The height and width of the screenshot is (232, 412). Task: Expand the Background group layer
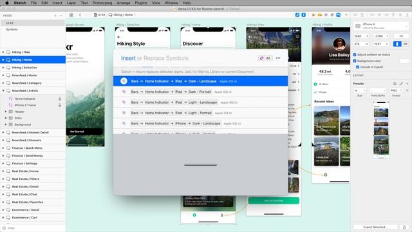point(6,124)
